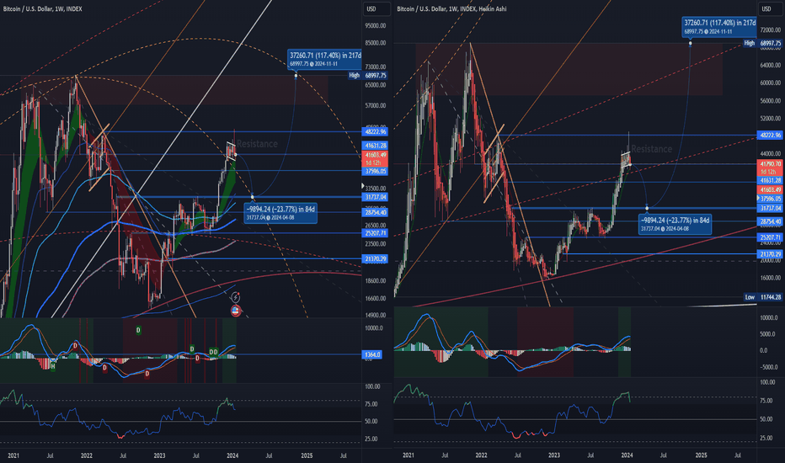Viewport: 785px width, 463px height.
Task: Click the projection endpoint at 68997.75 on right chart
Action: 691,44
